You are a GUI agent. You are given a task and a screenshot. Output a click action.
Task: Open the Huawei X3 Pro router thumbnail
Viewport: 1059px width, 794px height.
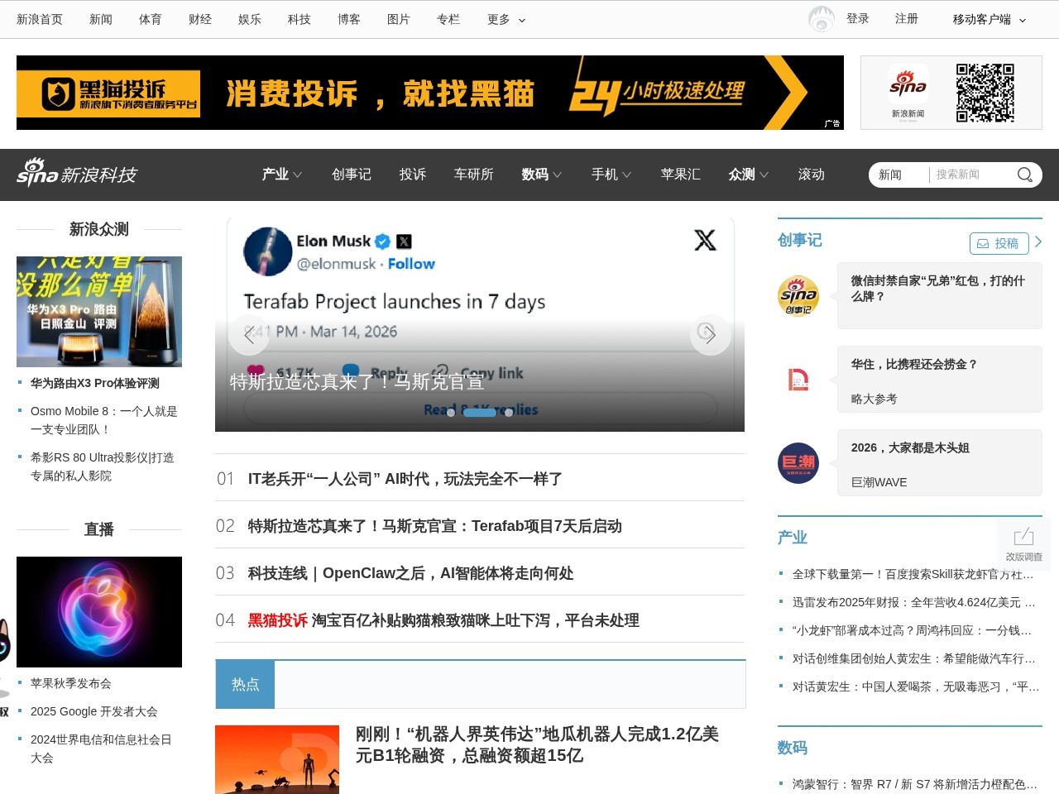pos(99,312)
